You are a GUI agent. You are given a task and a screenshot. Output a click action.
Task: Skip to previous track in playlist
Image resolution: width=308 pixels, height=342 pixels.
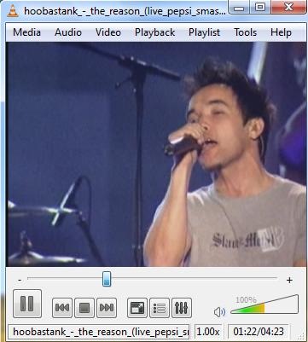(x=61, y=308)
